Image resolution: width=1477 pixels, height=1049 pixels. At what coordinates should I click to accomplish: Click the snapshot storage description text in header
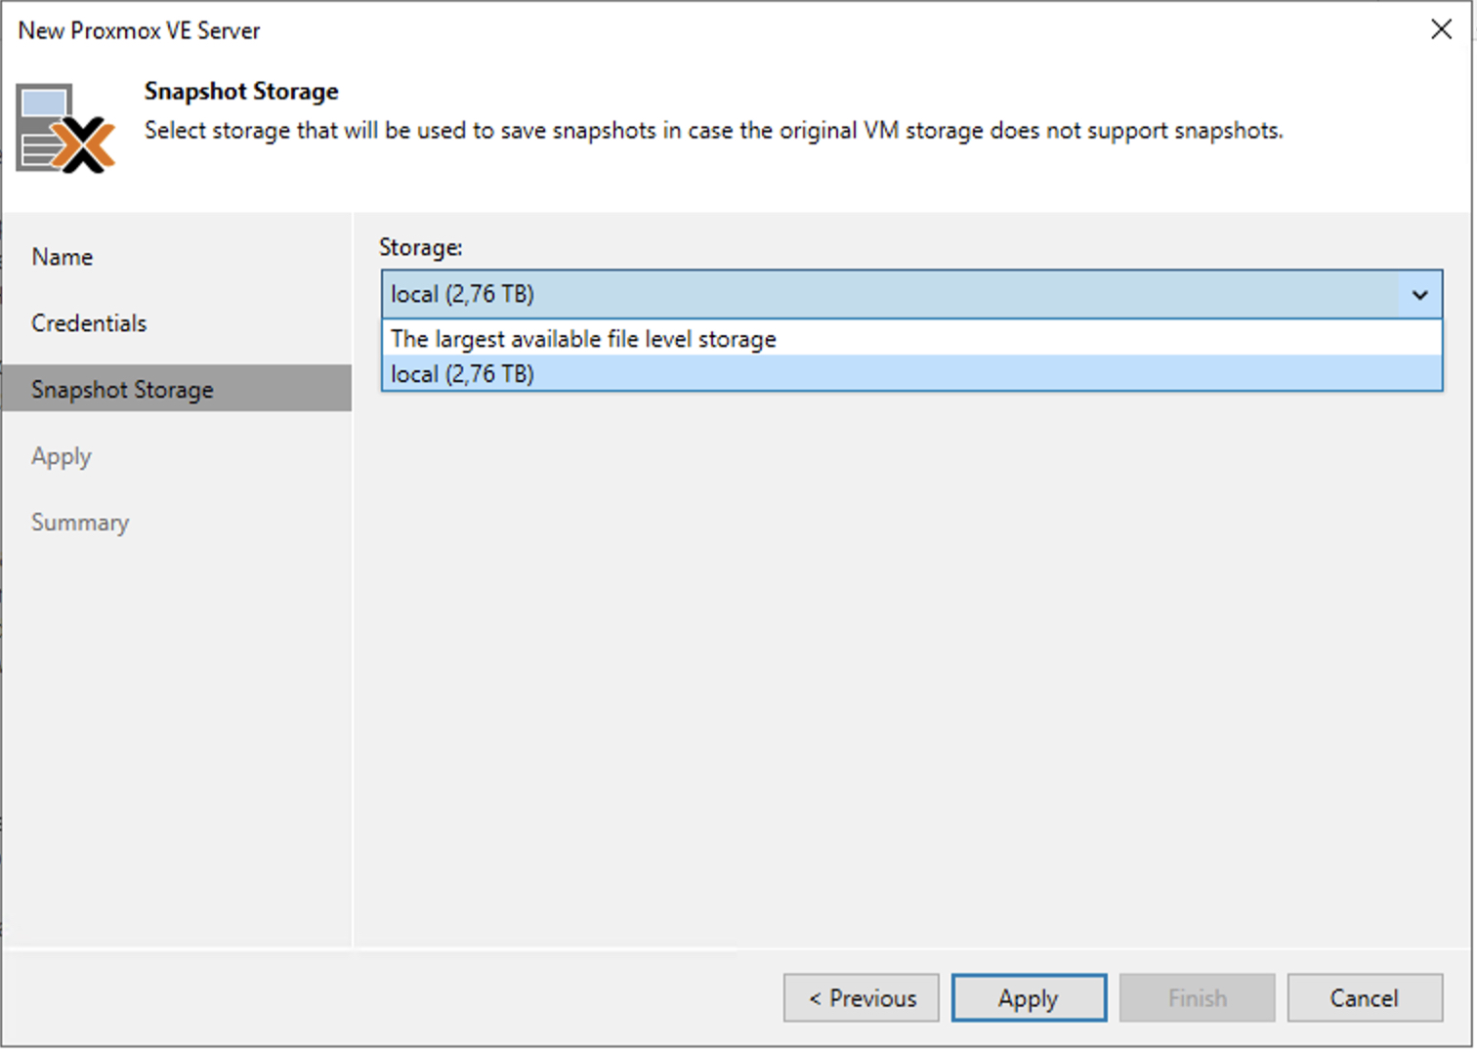pos(713,131)
